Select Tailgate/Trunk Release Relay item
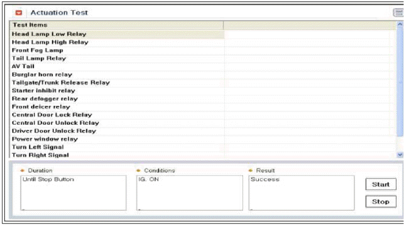The width and height of the screenshot is (404, 229). click(x=117, y=83)
